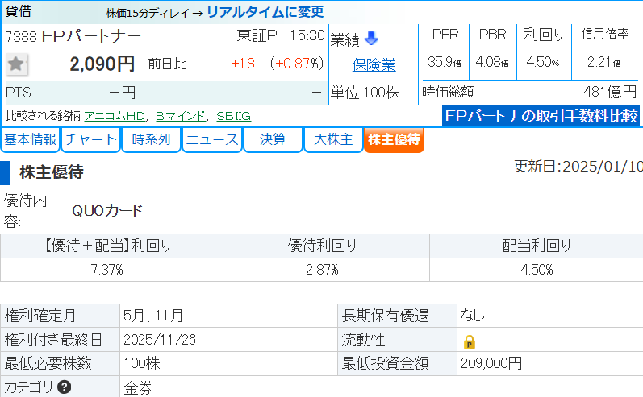Click the change percent (+0.87%)
643x397 pixels.
297,64
